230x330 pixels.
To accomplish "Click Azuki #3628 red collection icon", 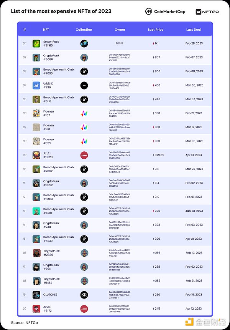I will point(84,155).
